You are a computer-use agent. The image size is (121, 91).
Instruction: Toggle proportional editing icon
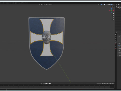coord(50,5)
